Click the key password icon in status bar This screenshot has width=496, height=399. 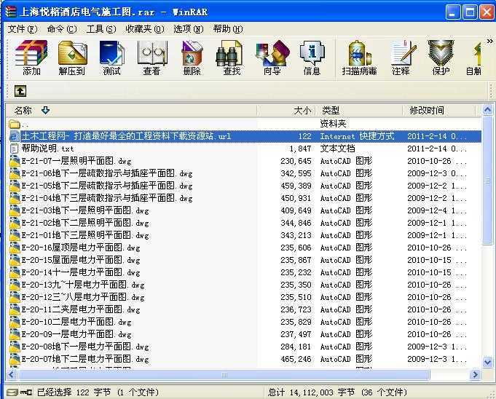tap(26, 392)
